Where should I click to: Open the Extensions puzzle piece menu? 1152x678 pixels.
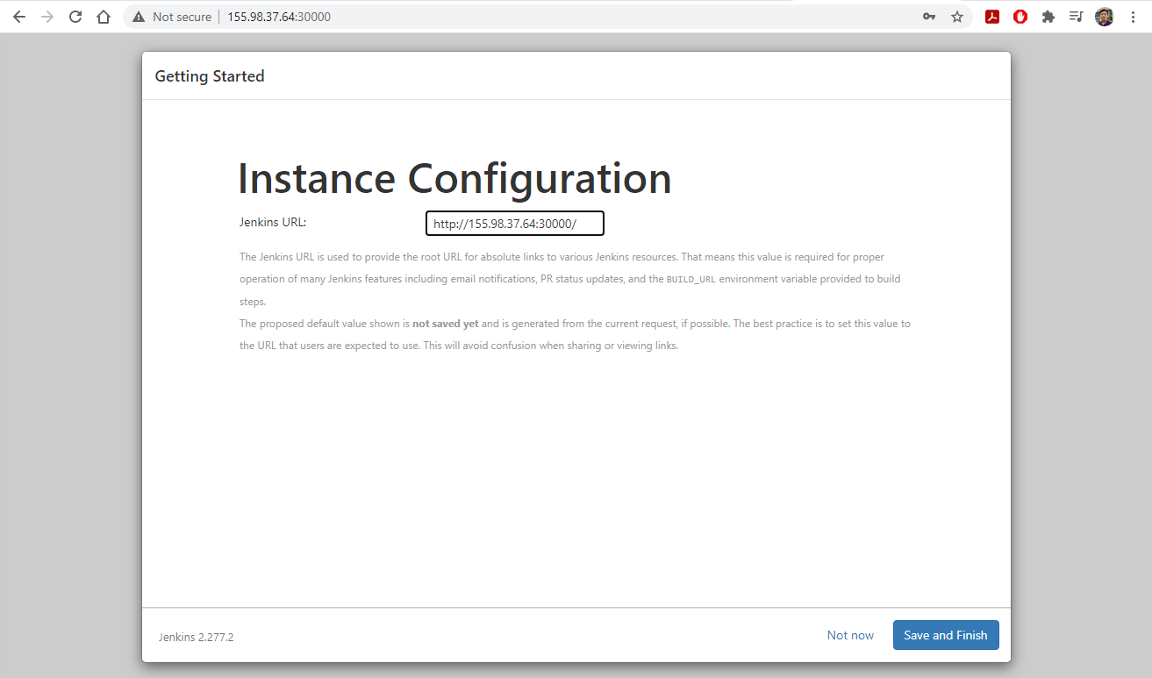coord(1048,17)
